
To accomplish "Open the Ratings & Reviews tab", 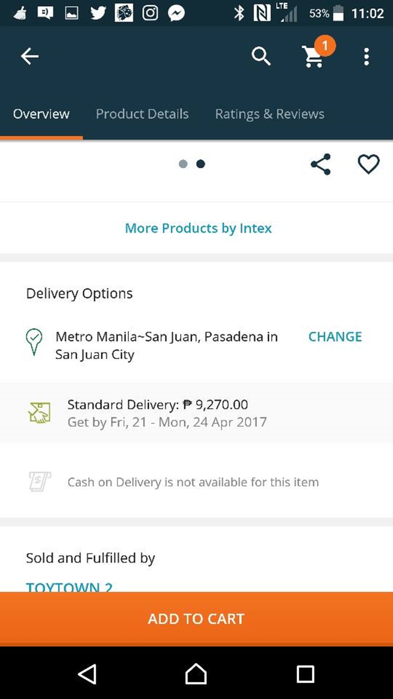I will pos(269,114).
